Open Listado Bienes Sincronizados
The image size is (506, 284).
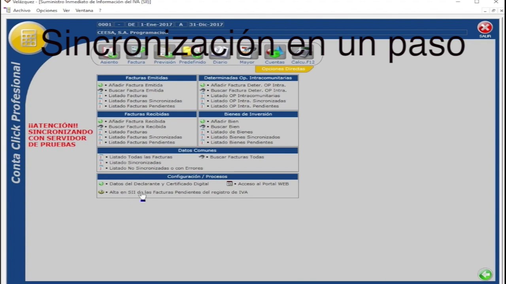click(x=245, y=137)
